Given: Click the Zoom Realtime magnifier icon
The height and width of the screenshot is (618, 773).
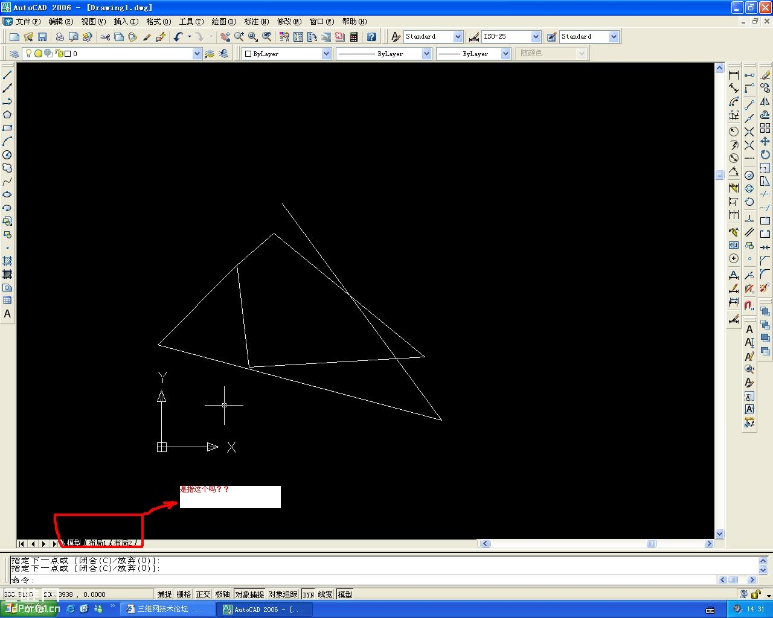Looking at the screenshot, I should 239,37.
